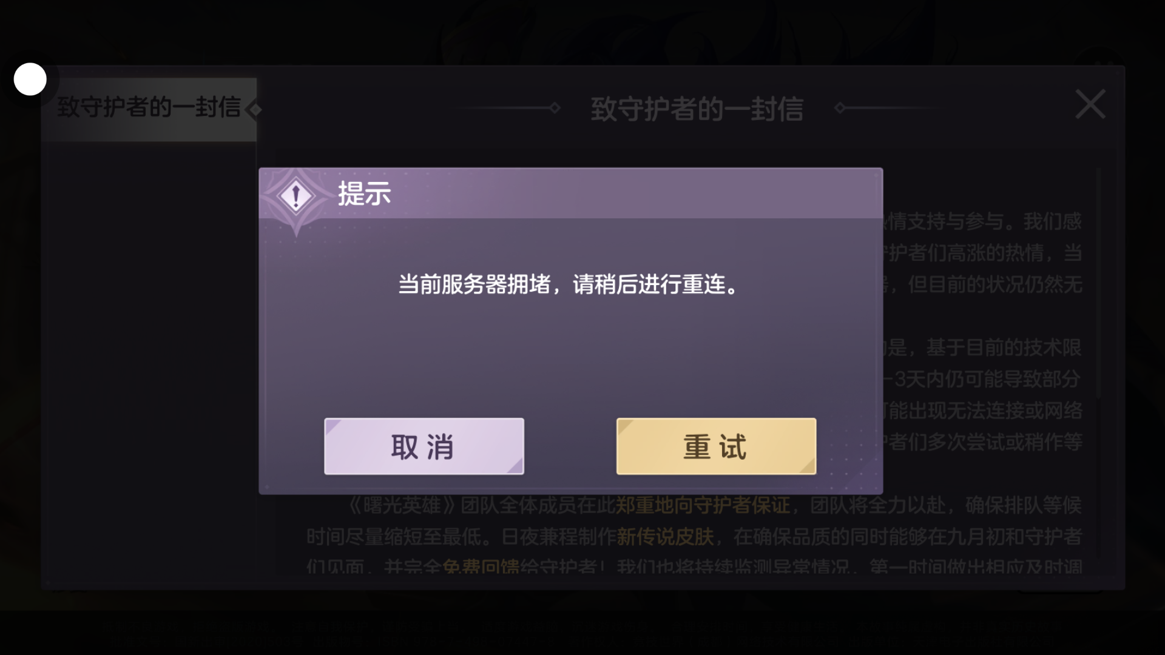Click the 情支持与参与 text line
This screenshot has width=1165, height=655.
coord(946,221)
